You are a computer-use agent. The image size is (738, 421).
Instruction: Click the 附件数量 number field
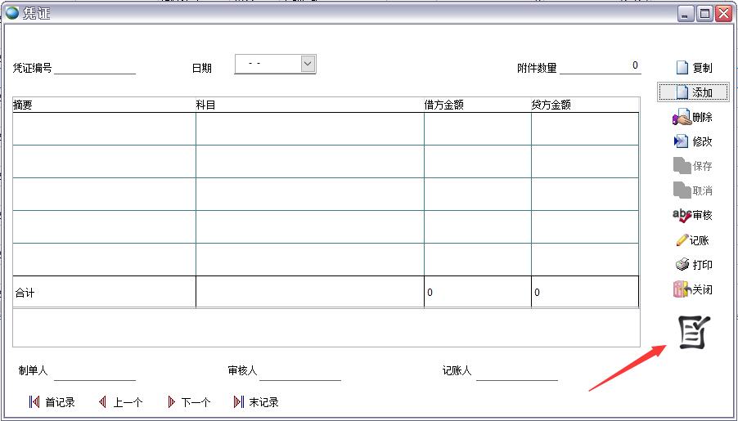point(600,66)
